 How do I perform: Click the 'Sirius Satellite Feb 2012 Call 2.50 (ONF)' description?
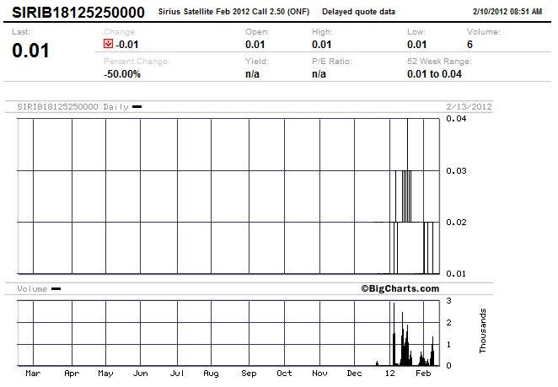[233, 12]
